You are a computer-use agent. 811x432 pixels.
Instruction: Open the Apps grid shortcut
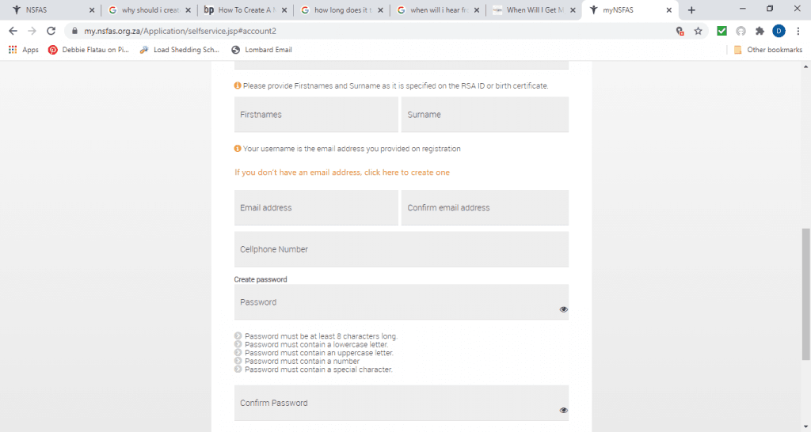tap(23, 50)
